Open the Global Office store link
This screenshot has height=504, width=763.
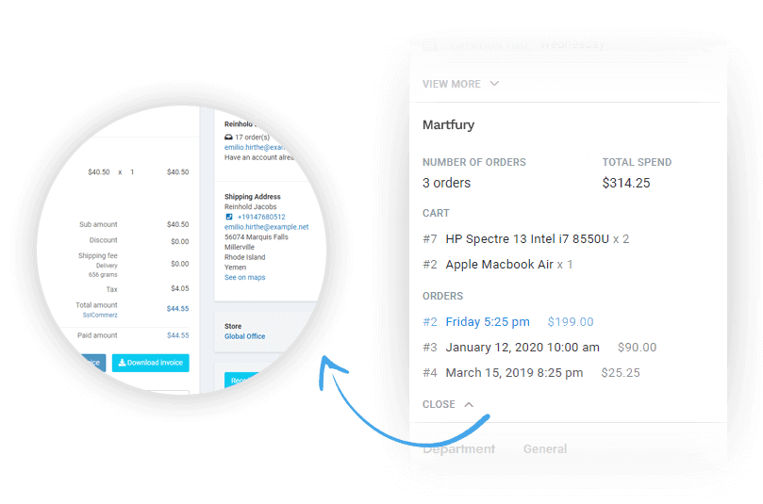click(244, 336)
